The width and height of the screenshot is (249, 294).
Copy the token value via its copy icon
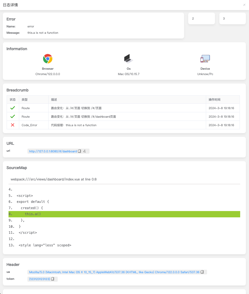[x=53, y=279]
